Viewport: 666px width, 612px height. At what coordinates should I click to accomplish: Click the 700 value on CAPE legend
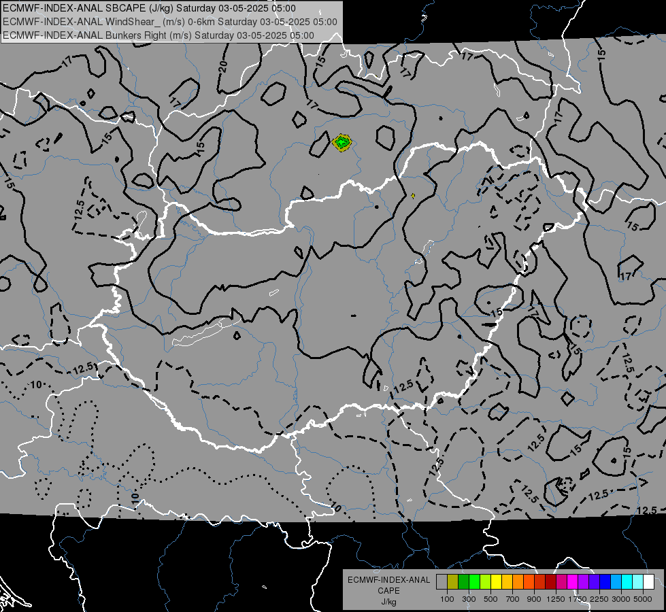[x=513, y=599]
